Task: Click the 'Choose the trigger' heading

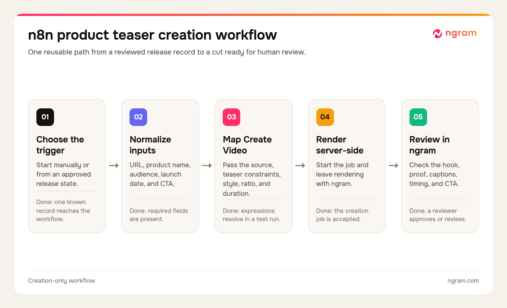Action: (x=60, y=145)
